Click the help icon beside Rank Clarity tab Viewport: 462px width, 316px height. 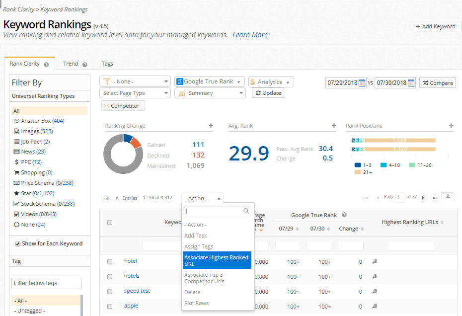pos(46,65)
